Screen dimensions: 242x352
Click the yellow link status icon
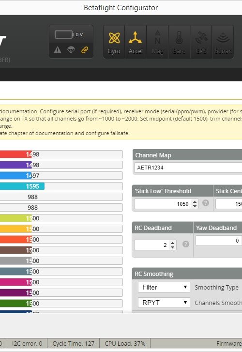click(x=85, y=50)
